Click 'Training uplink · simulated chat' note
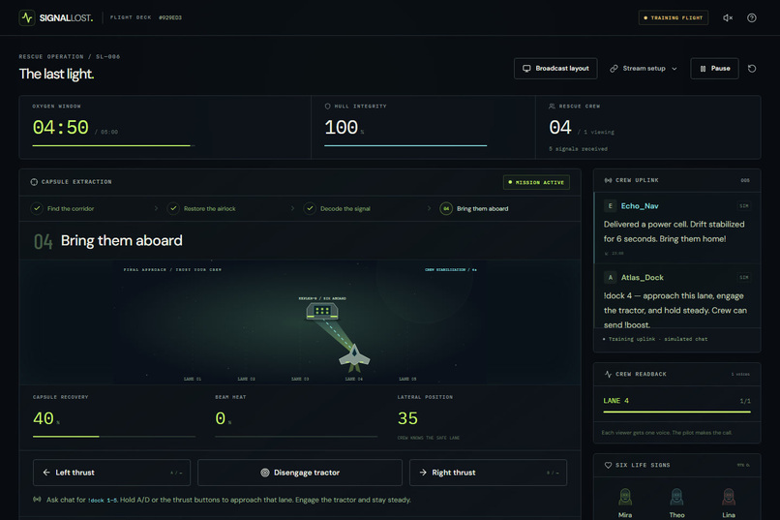 pos(658,339)
